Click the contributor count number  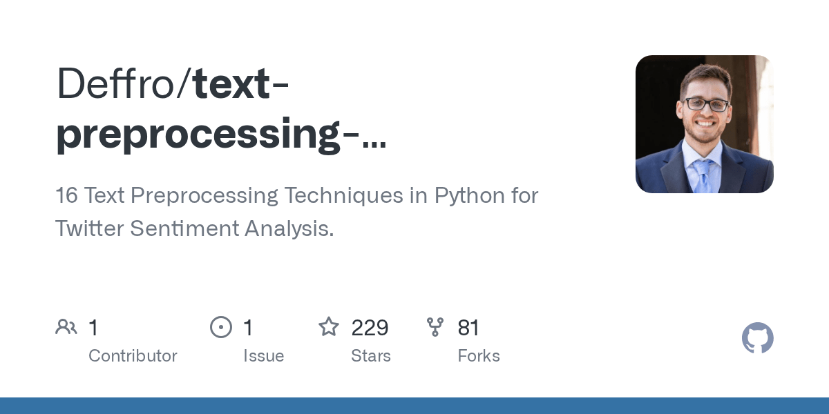pyautogui.click(x=93, y=328)
